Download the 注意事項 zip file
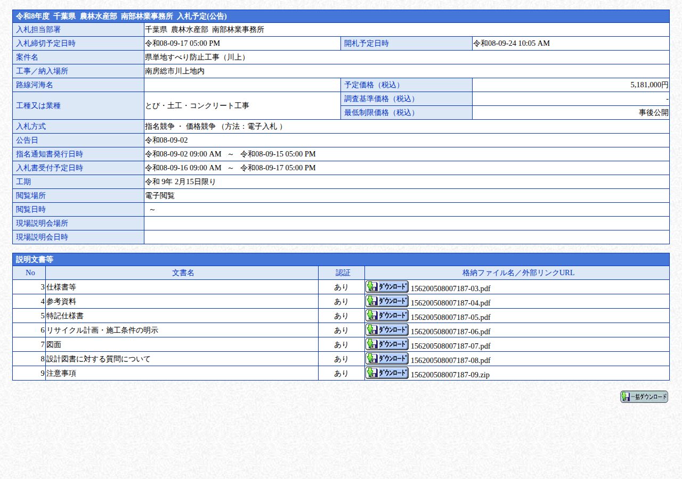 pyautogui.click(x=387, y=373)
